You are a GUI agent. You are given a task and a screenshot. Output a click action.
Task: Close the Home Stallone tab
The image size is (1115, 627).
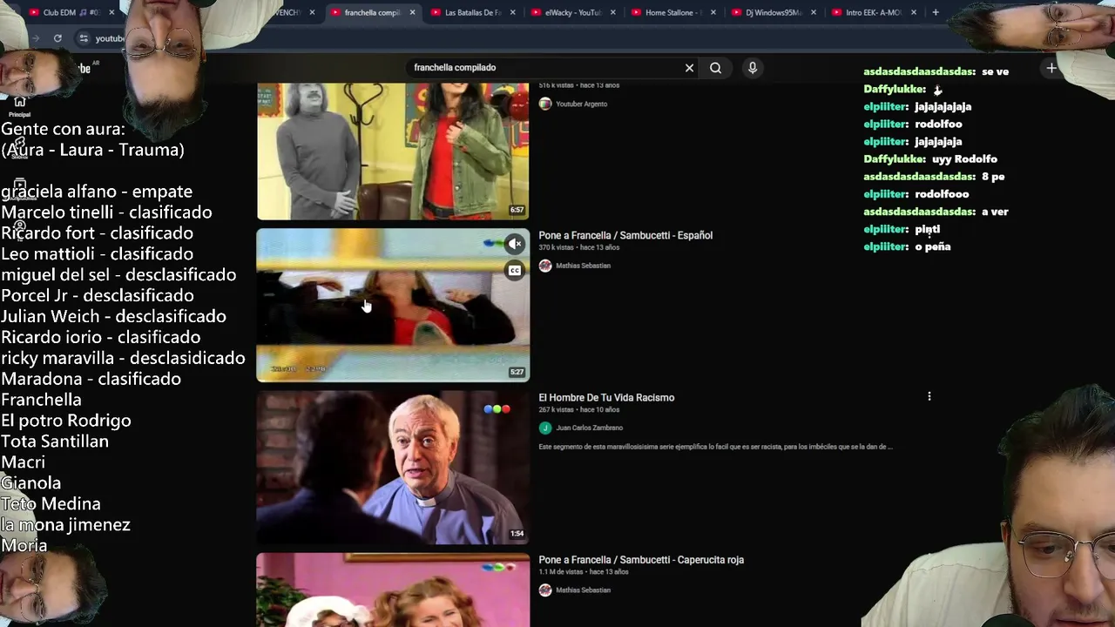tap(713, 13)
